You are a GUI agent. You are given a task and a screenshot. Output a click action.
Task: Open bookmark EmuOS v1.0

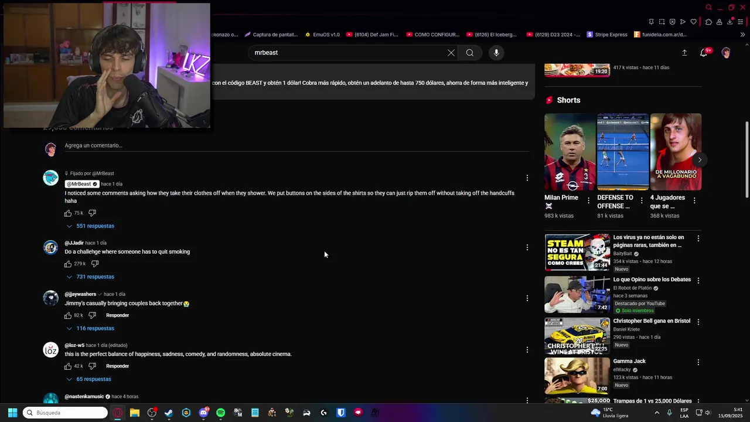pyautogui.click(x=322, y=35)
